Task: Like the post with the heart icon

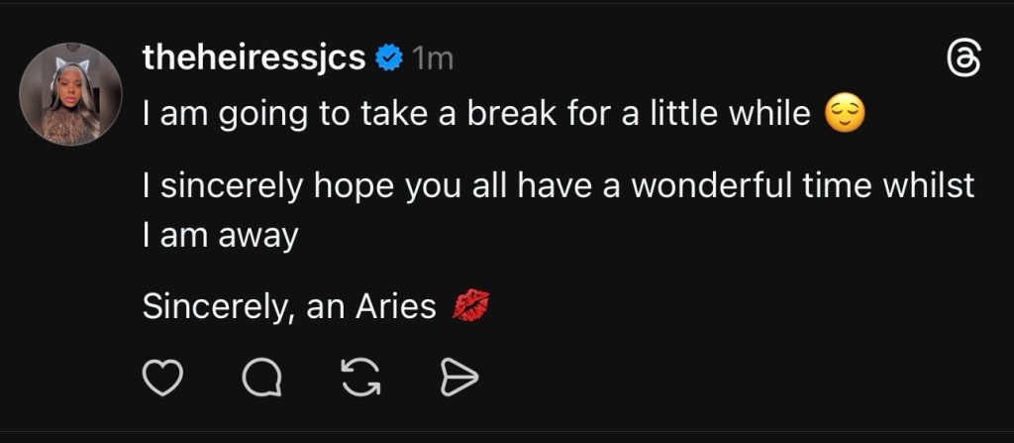Action: (x=163, y=378)
